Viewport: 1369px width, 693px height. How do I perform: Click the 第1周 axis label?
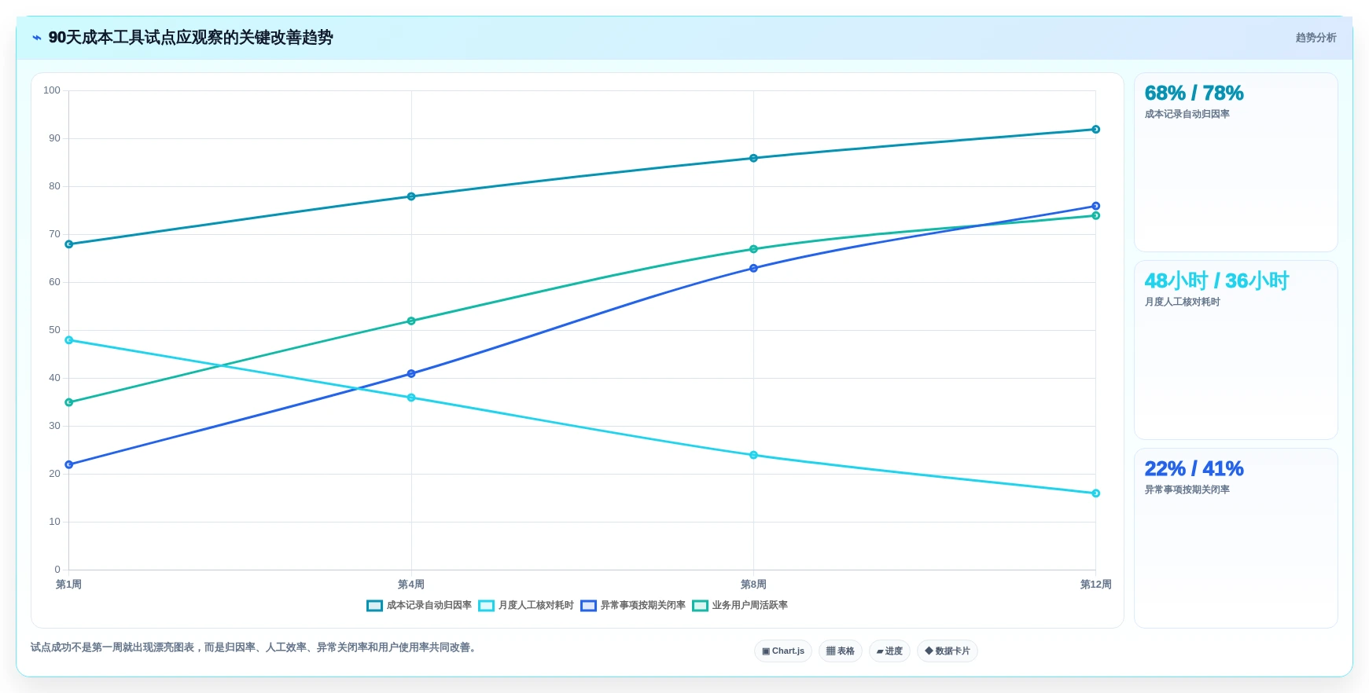coord(69,585)
